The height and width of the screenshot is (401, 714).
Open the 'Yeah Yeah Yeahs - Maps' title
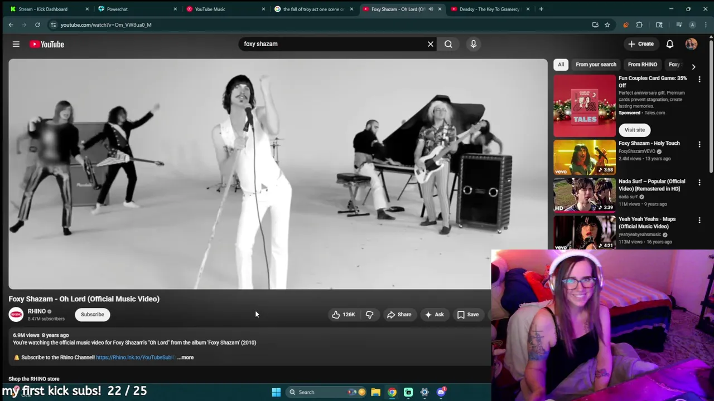click(x=647, y=223)
